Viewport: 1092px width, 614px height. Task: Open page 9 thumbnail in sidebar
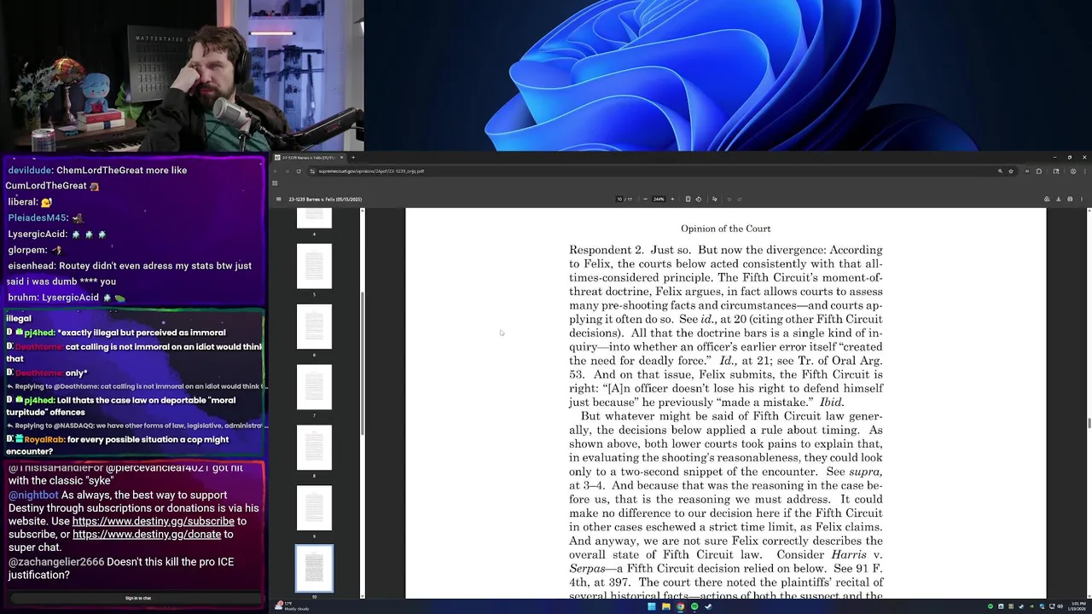tap(314, 508)
